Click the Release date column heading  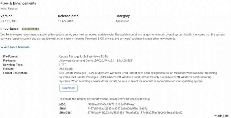(x=68, y=16)
